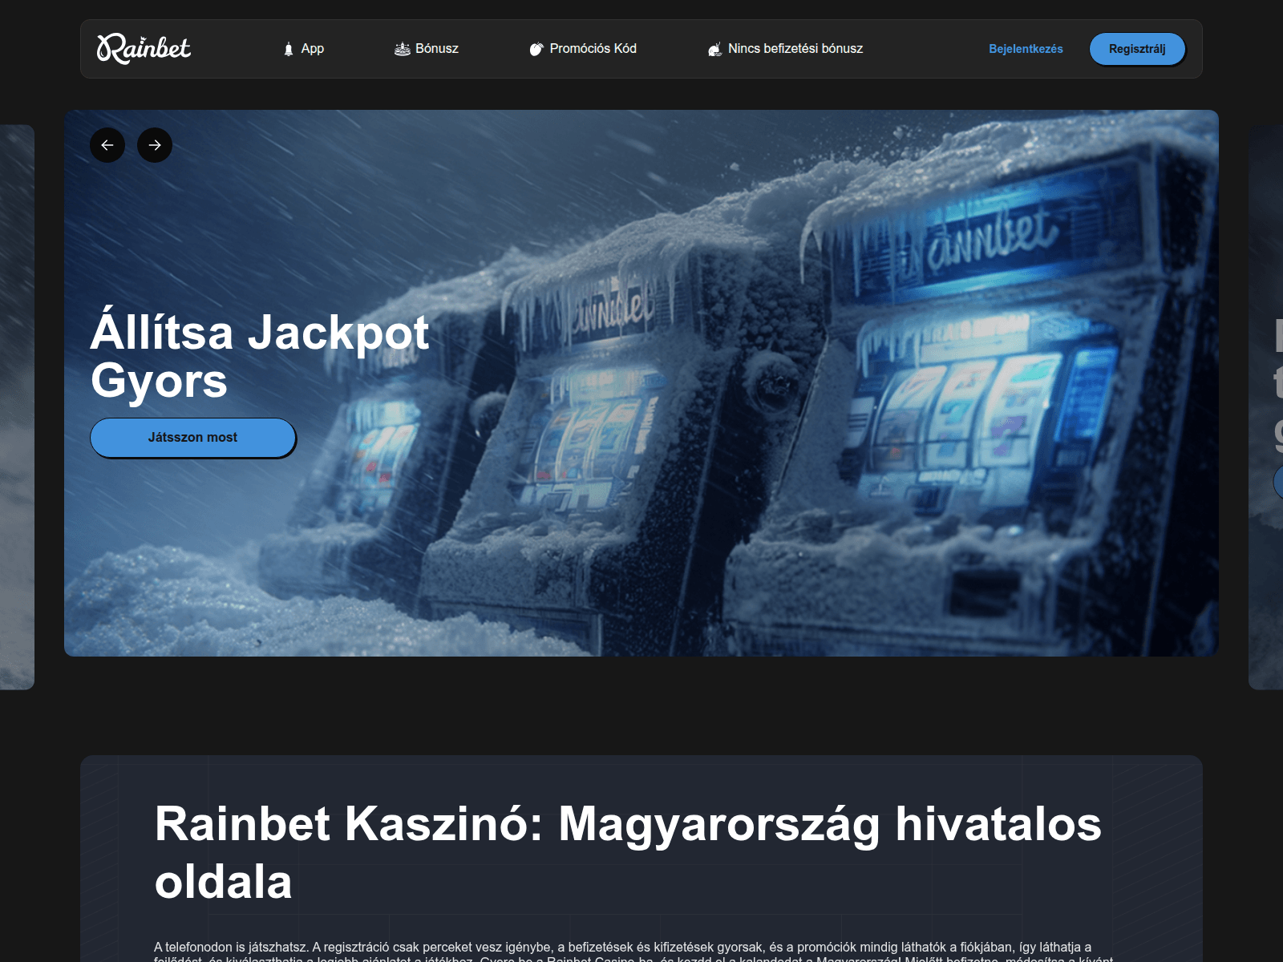Click the App menu icon

(289, 49)
